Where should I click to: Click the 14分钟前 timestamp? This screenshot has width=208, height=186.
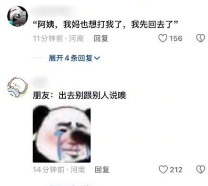pyautogui.click(x=48, y=169)
